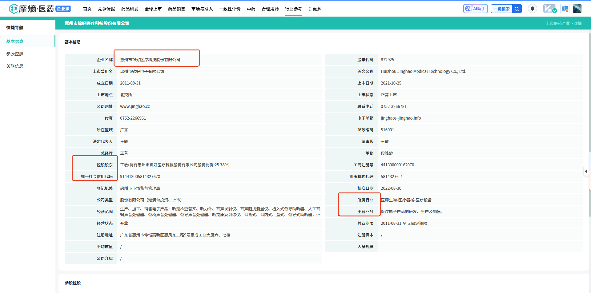Focus the 一键搜索 search field
591x293 pixels.
coord(502,9)
